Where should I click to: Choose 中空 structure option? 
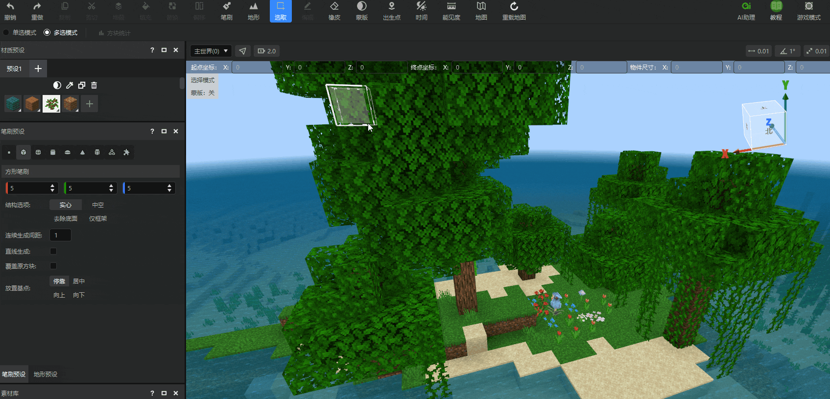pyautogui.click(x=98, y=205)
